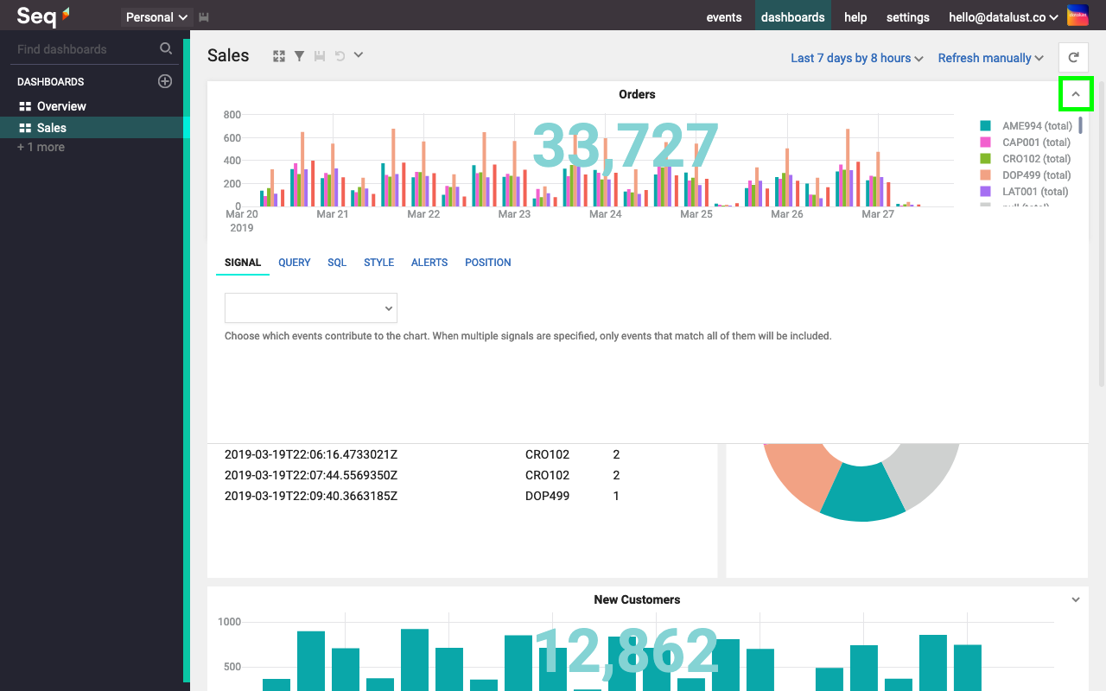Click the 12,862 new customers value

[x=626, y=650]
